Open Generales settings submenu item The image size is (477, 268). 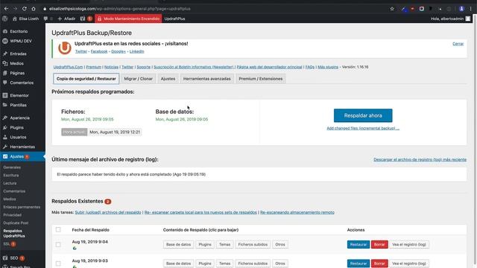point(12,167)
